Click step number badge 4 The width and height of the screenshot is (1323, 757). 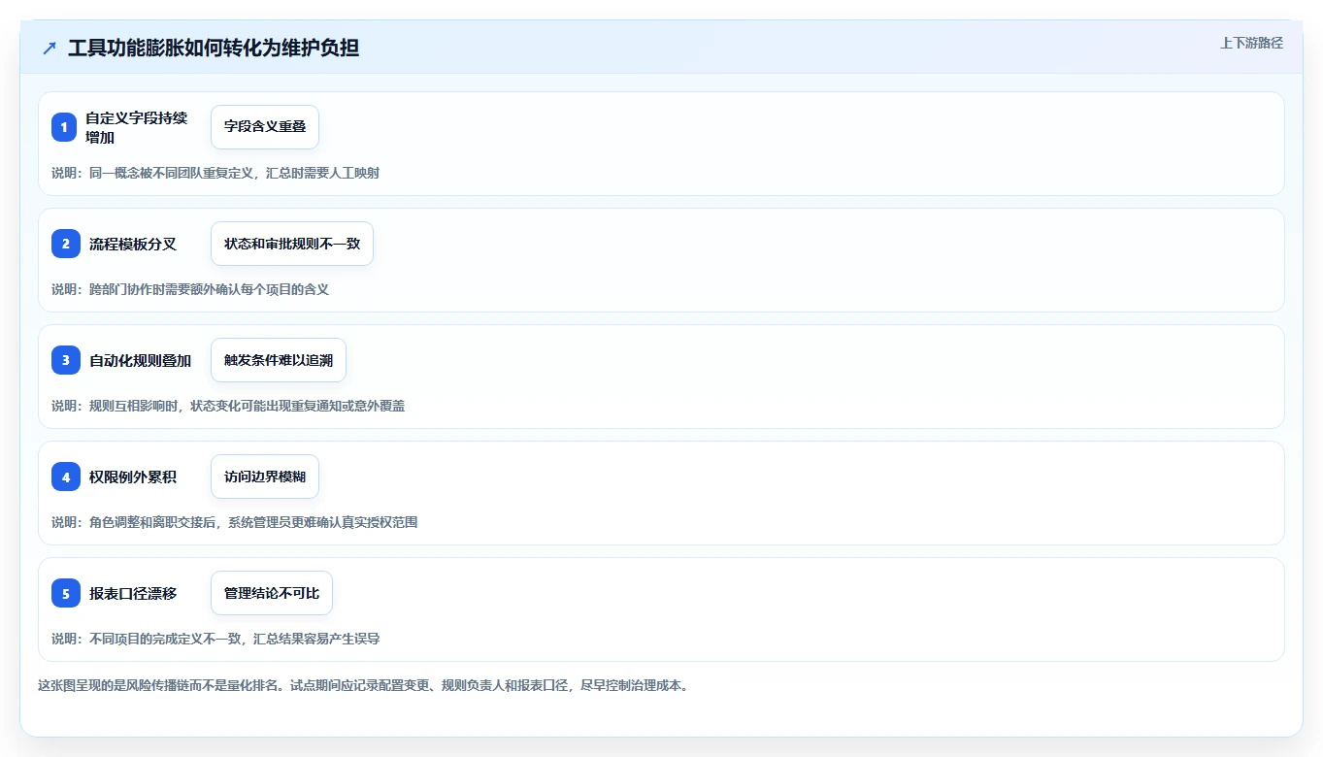[65, 477]
